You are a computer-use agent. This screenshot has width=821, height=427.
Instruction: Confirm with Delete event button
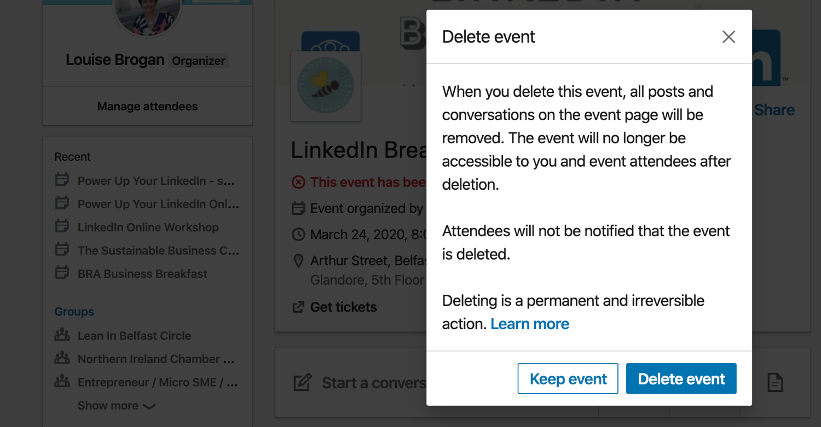tap(681, 379)
